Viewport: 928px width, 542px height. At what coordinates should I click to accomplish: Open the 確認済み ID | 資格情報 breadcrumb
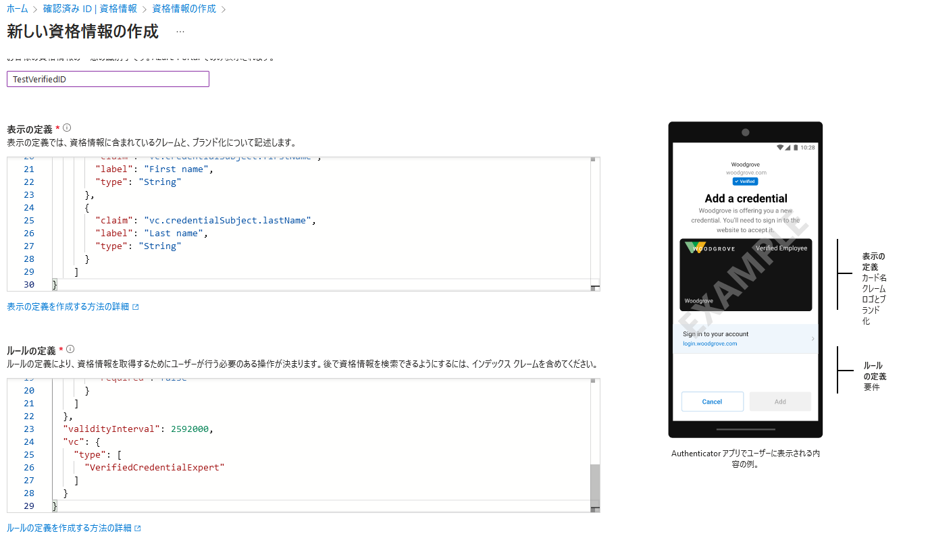90,9
